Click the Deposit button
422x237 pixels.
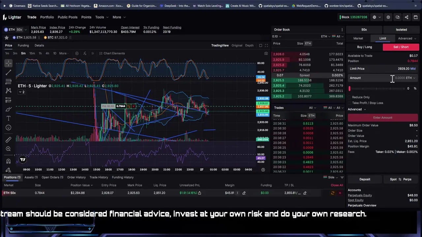(x=365, y=179)
